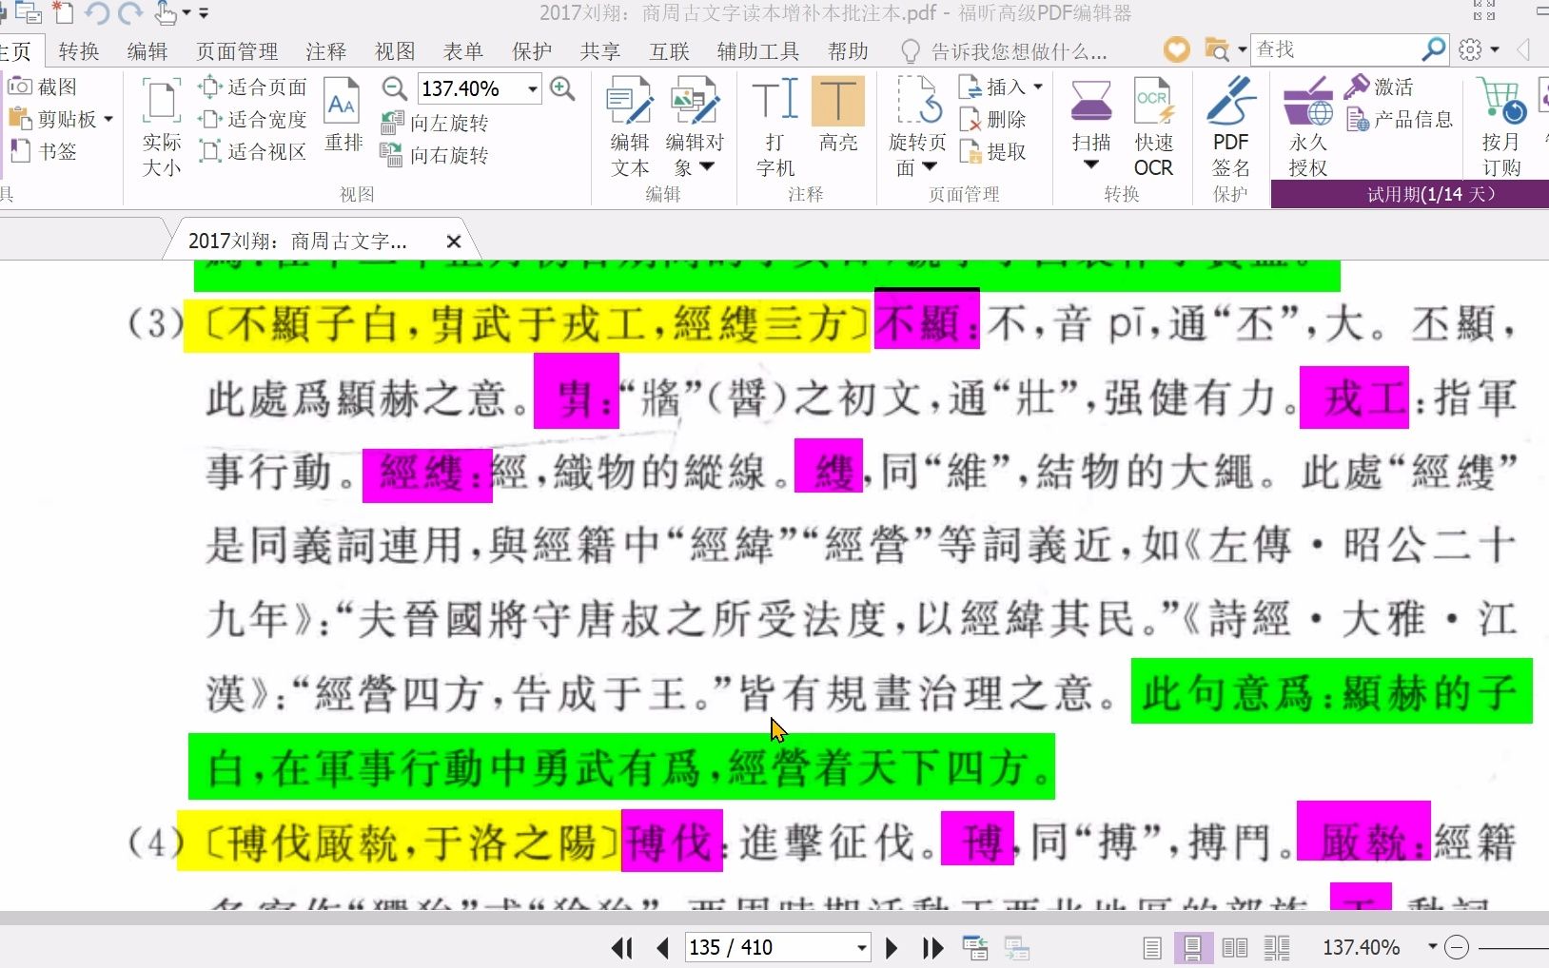This screenshot has width=1549, height=968.
Task: Click the 试用期(1/14 天) trial banner
Action: pyautogui.click(x=1410, y=194)
